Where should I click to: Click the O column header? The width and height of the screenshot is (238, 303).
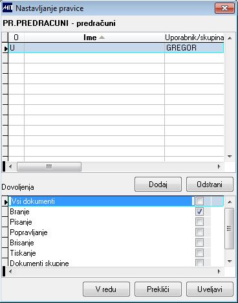16,38
